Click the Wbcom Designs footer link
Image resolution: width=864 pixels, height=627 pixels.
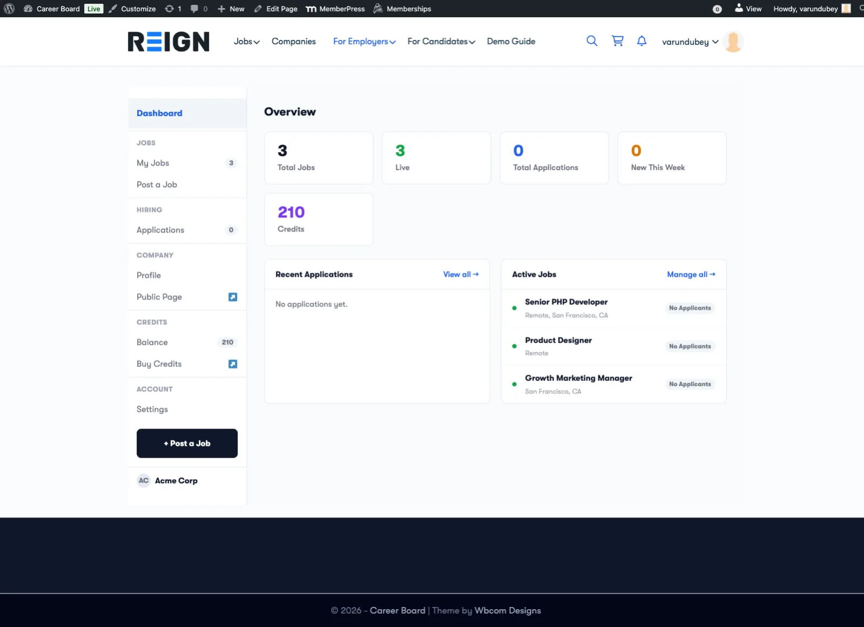508,610
